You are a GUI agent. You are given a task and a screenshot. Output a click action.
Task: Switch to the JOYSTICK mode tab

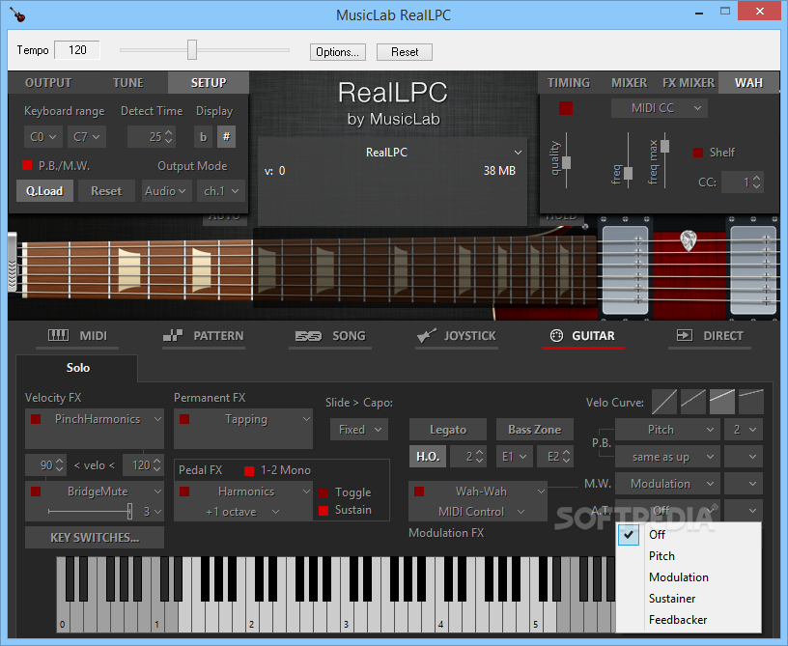pyautogui.click(x=457, y=336)
